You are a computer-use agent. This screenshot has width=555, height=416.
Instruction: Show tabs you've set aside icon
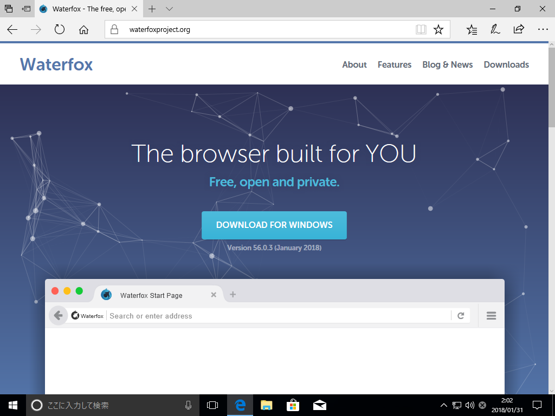pyautogui.click(x=9, y=9)
